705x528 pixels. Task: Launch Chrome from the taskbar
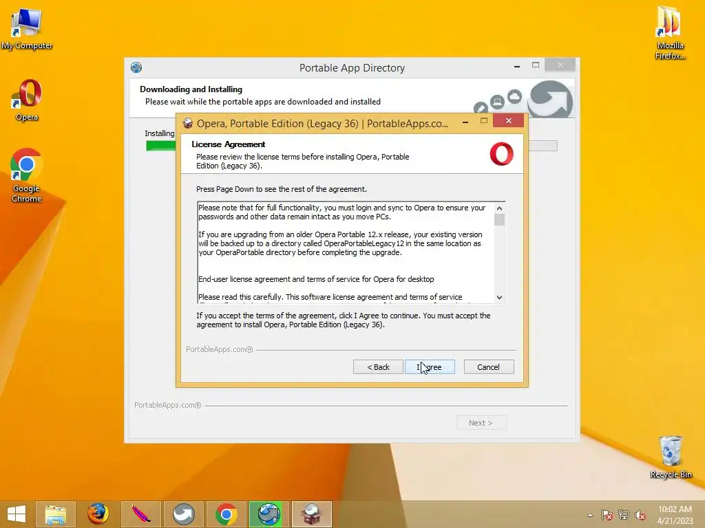pyautogui.click(x=226, y=514)
